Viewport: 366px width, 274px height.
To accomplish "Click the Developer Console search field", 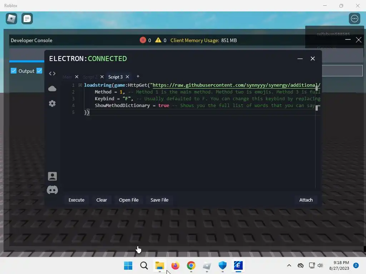I will (x=342, y=71).
